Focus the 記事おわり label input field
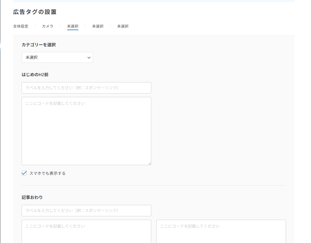Viewport: 311px width, 243px height. point(86,211)
